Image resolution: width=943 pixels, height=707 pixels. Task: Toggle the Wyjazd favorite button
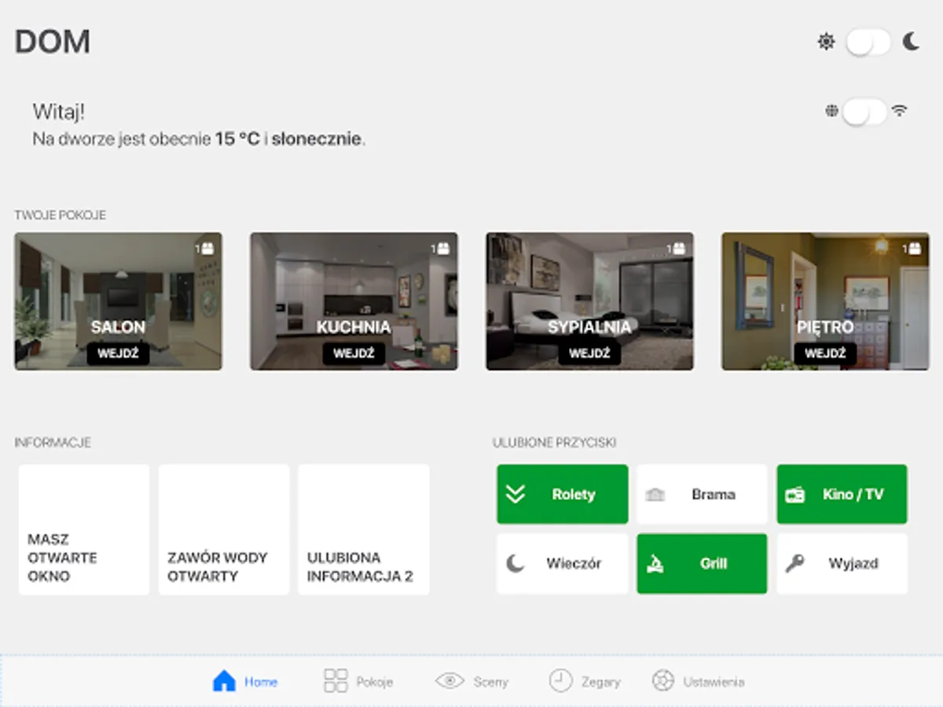(842, 563)
